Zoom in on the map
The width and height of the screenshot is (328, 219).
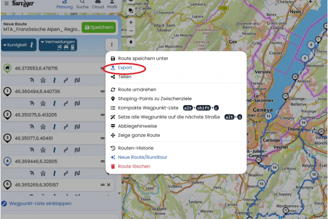[131, 22]
